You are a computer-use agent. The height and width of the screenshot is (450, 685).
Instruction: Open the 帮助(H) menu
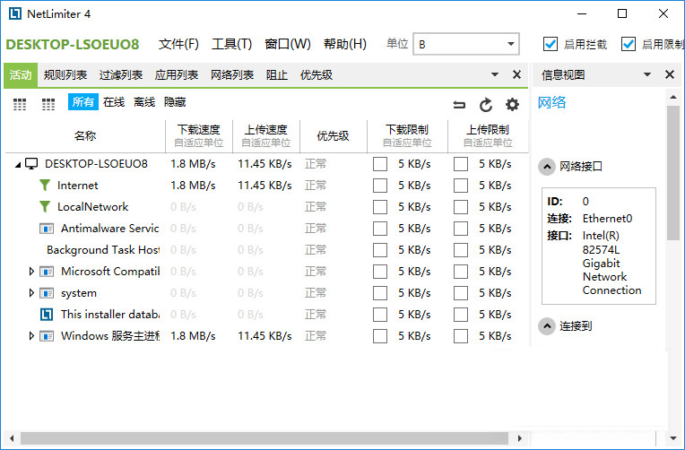(x=345, y=44)
